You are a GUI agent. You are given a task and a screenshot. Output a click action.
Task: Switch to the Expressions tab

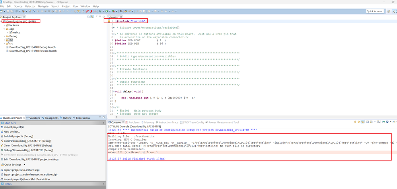click(81, 118)
